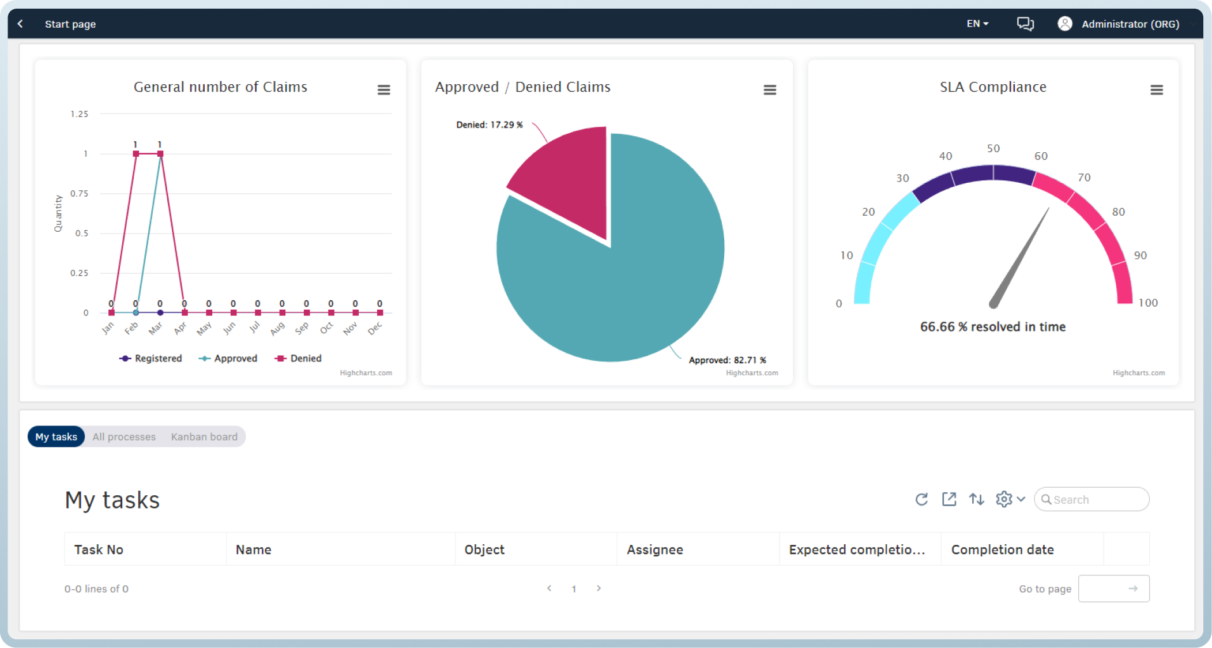1212x648 pixels.
Task: Go to next page of tasks
Action: coord(599,588)
